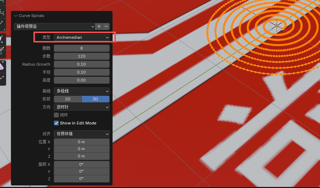Image resolution: width=320 pixels, height=188 pixels.
Task: Enable the 闭环 checkbox
Action: (56, 115)
